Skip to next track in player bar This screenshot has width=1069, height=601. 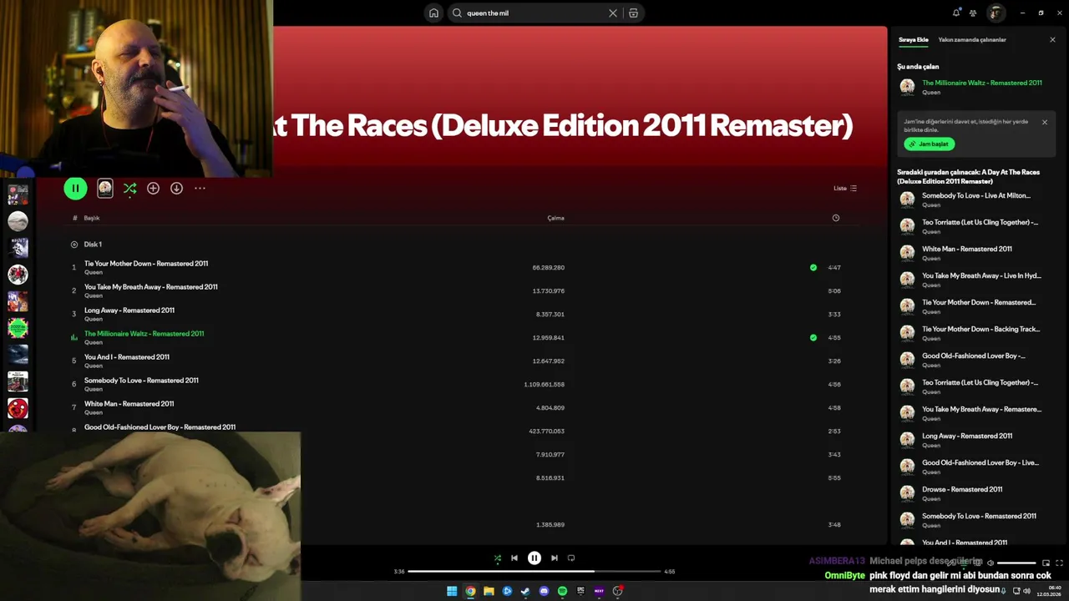click(555, 558)
